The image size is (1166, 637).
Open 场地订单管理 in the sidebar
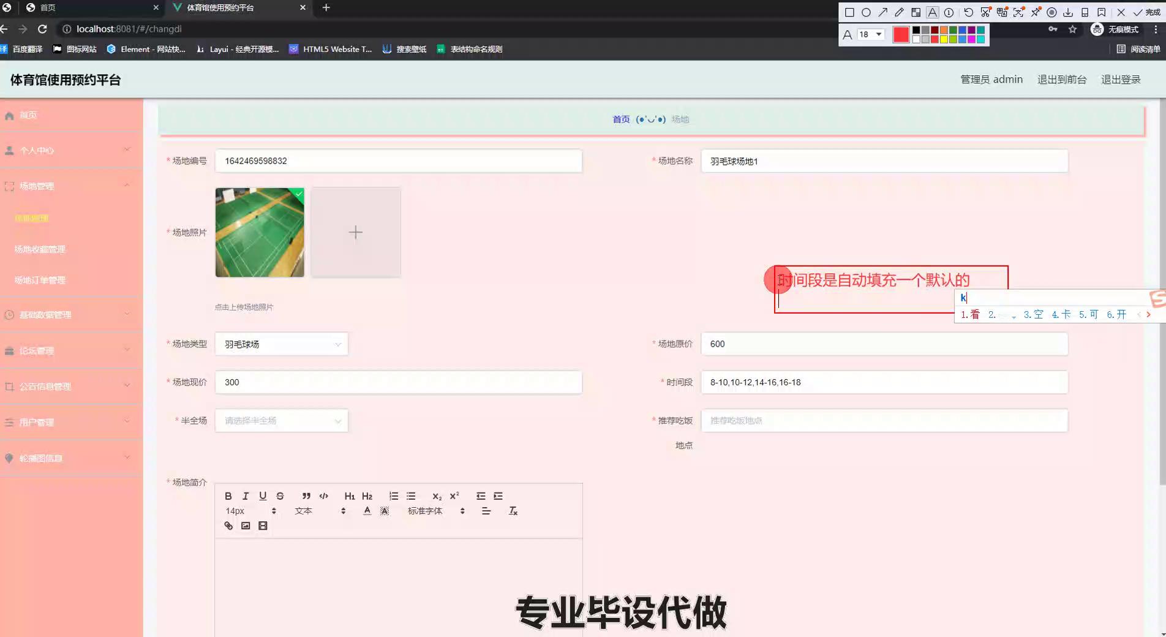(x=40, y=280)
